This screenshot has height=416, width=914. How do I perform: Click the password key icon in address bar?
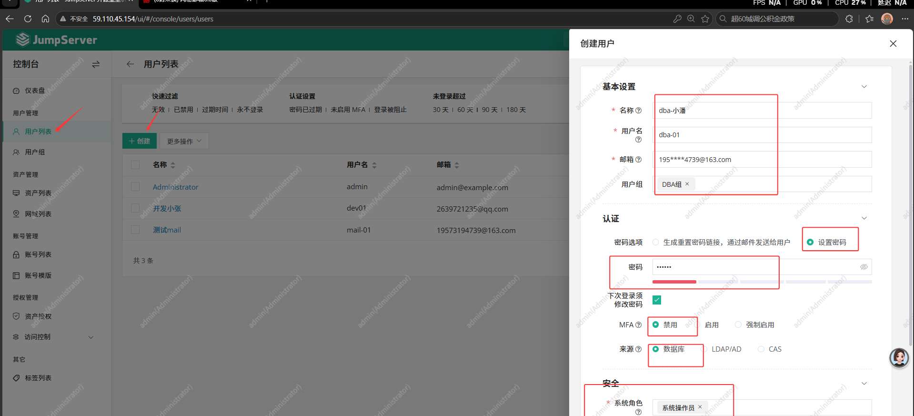[x=677, y=19]
